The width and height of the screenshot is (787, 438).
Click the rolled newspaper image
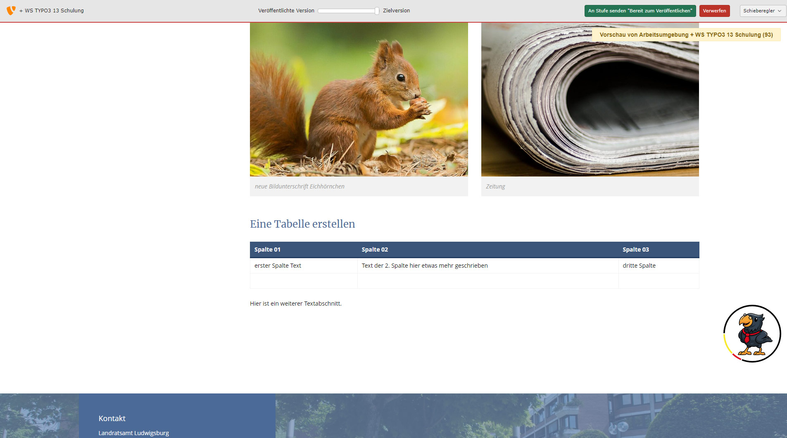590,99
